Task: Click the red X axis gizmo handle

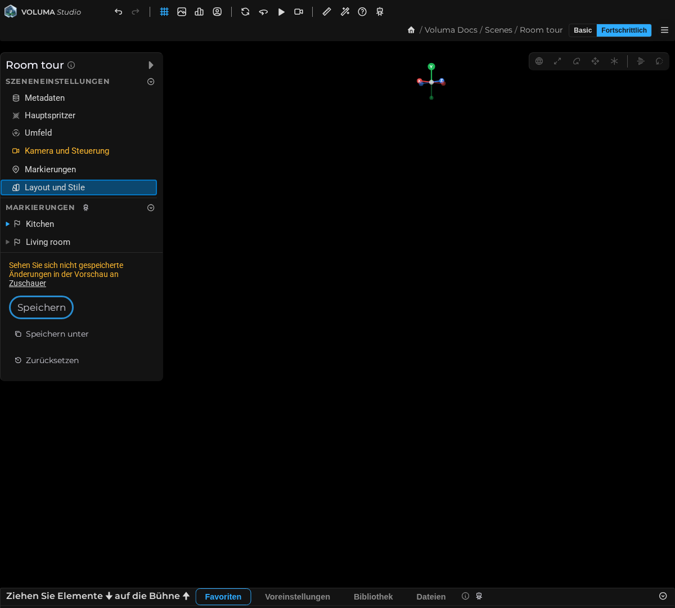Action: click(x=419, y=81)
